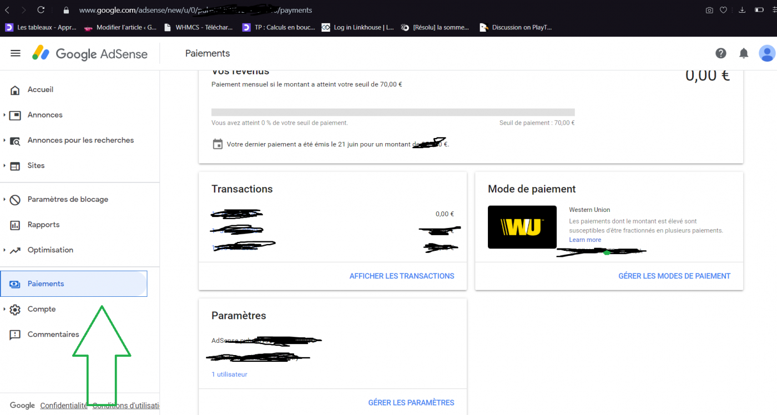Expand the Annonces submenu arrow
This screenshot has width=777, height=415.
[x=4, y=115]
